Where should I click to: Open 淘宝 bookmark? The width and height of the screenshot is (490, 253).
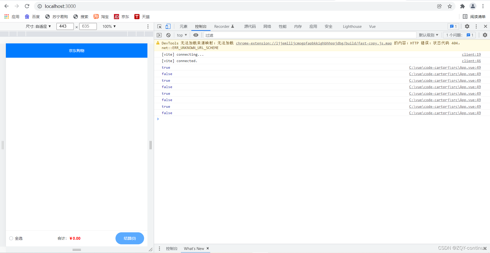pos(101,17)
